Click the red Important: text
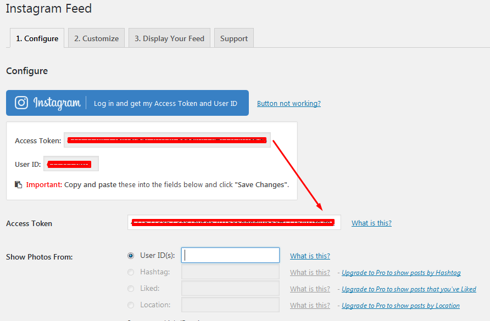The width and height of the screenshot is (490, 321). [x=44, y=184]
